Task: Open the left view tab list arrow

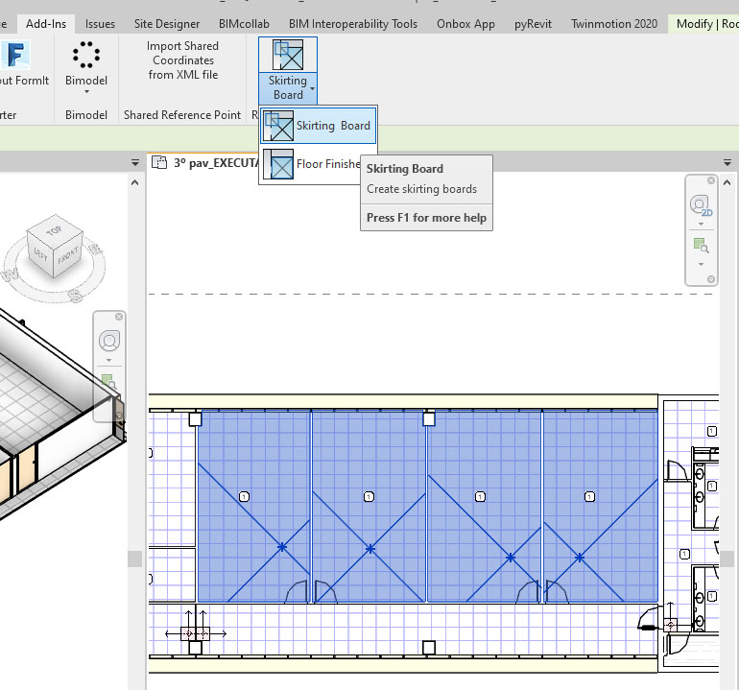Action: pyautogui.click(x=135, y=163)
